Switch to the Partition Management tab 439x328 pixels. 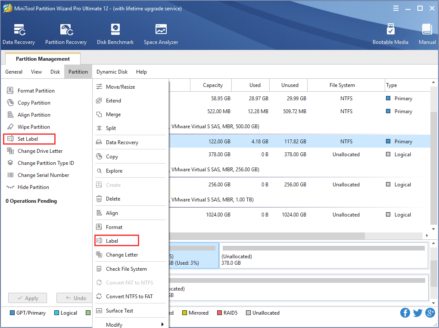(42, 59)
